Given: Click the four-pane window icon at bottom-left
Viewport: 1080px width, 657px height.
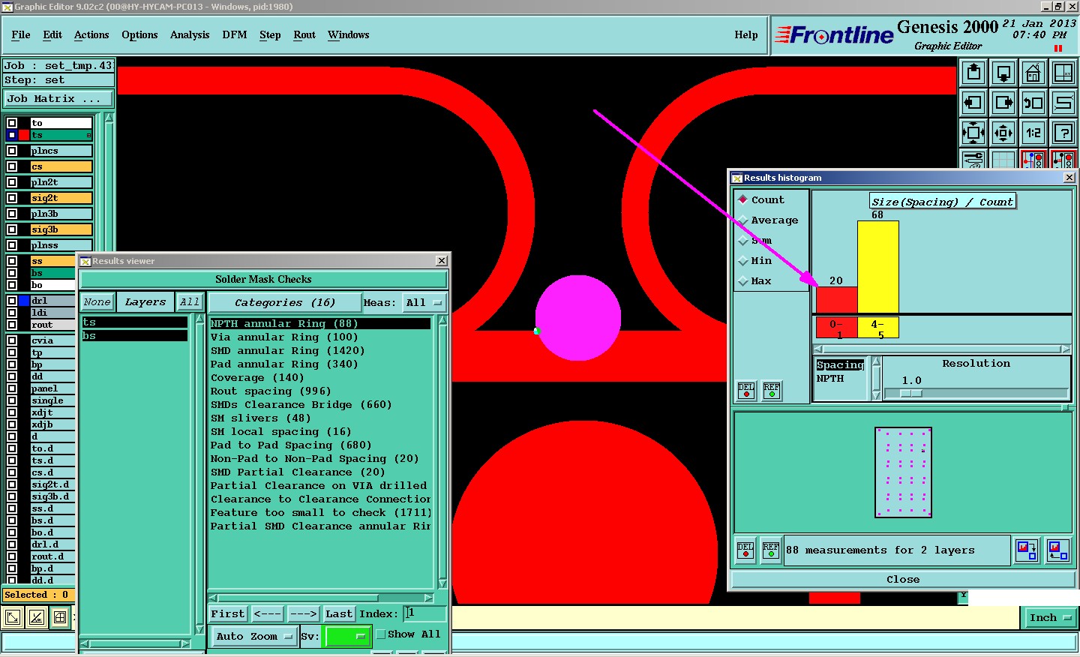Looking at the screenshot, I should [61, 618].
